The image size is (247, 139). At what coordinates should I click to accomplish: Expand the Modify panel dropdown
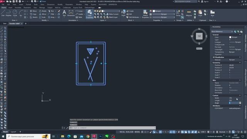pos(45,20)
